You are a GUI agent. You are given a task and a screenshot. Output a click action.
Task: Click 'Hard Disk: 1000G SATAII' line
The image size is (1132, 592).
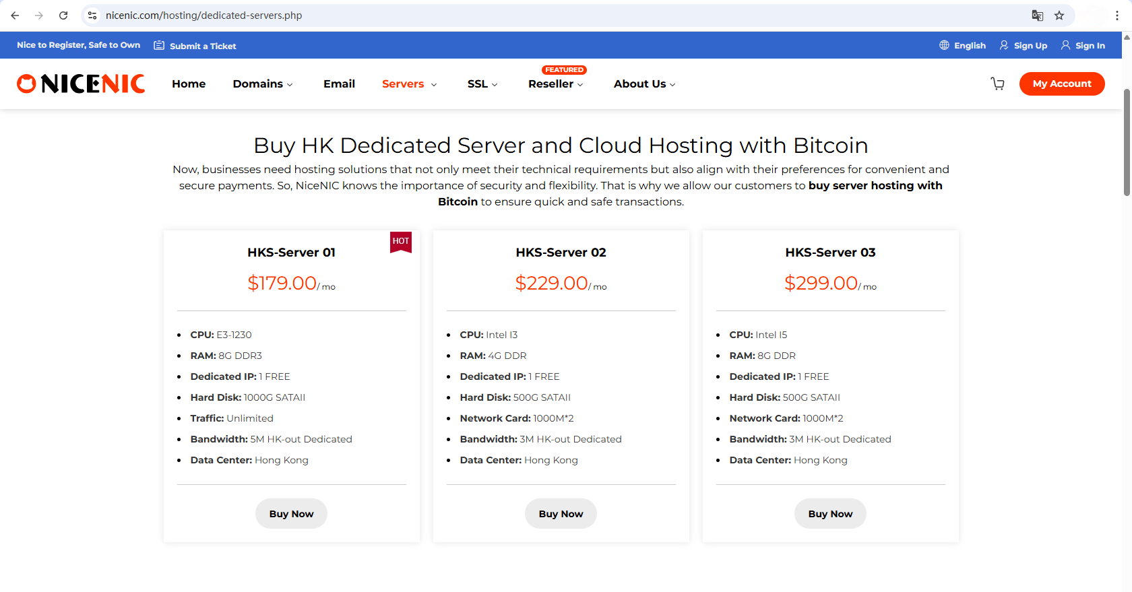247,397
